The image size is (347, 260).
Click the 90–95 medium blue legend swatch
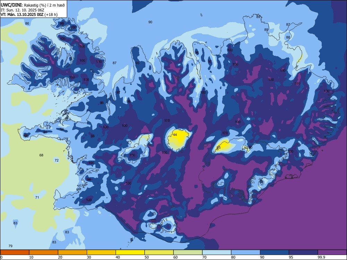(x=274, y=252)
